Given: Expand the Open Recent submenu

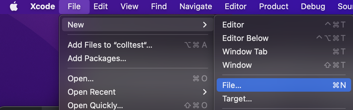Looking at the screenshot, I should click(x=137, y=92).
